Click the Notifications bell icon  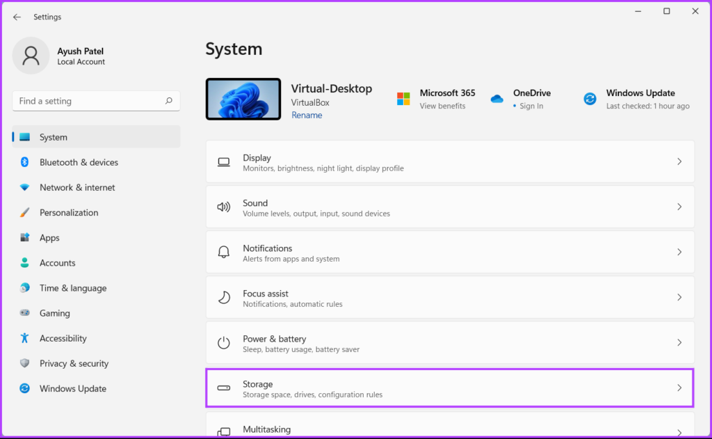[x=223, y=252]
